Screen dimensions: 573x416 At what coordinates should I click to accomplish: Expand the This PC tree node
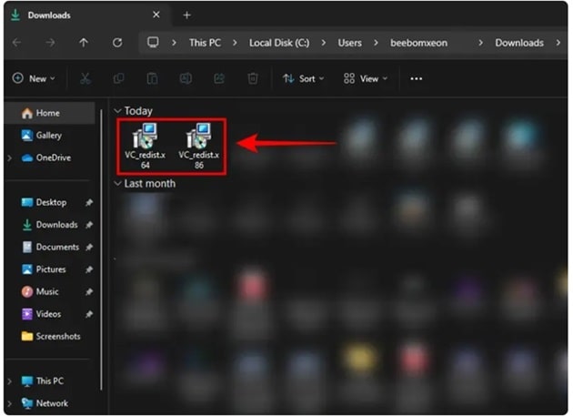[x=10, y=381]
